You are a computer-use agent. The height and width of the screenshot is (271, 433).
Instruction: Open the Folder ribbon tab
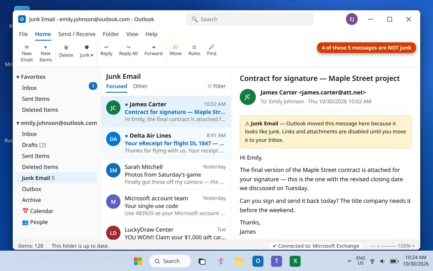click(x=111, y=34)
